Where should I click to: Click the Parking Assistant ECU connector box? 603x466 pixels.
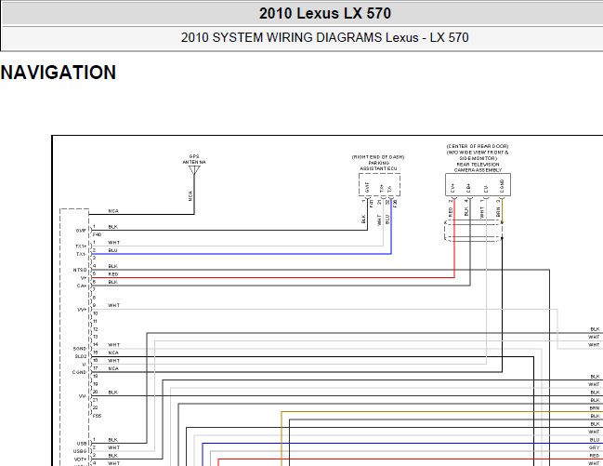coord(379,187)
